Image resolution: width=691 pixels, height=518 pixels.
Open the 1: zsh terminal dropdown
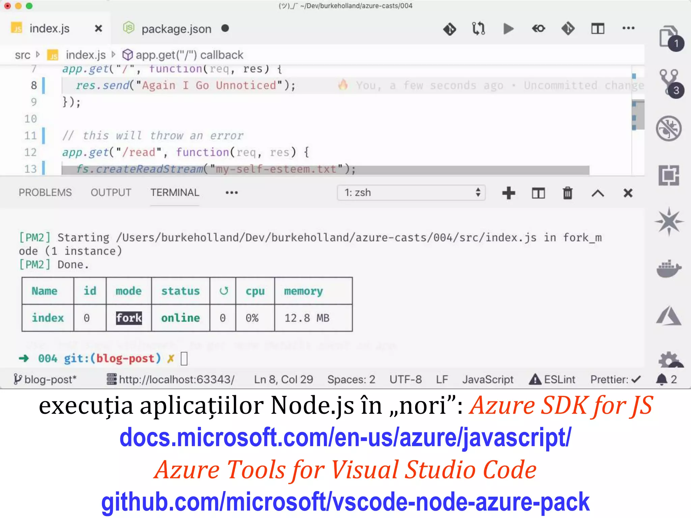pos(411,193)
